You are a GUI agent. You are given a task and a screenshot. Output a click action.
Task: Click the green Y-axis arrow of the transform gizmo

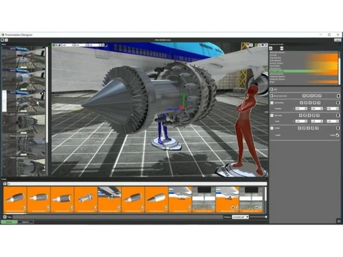click(x=183, y=97)
